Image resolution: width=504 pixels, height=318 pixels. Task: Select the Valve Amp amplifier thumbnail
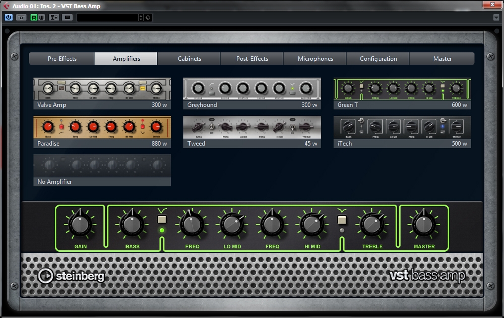102,93
